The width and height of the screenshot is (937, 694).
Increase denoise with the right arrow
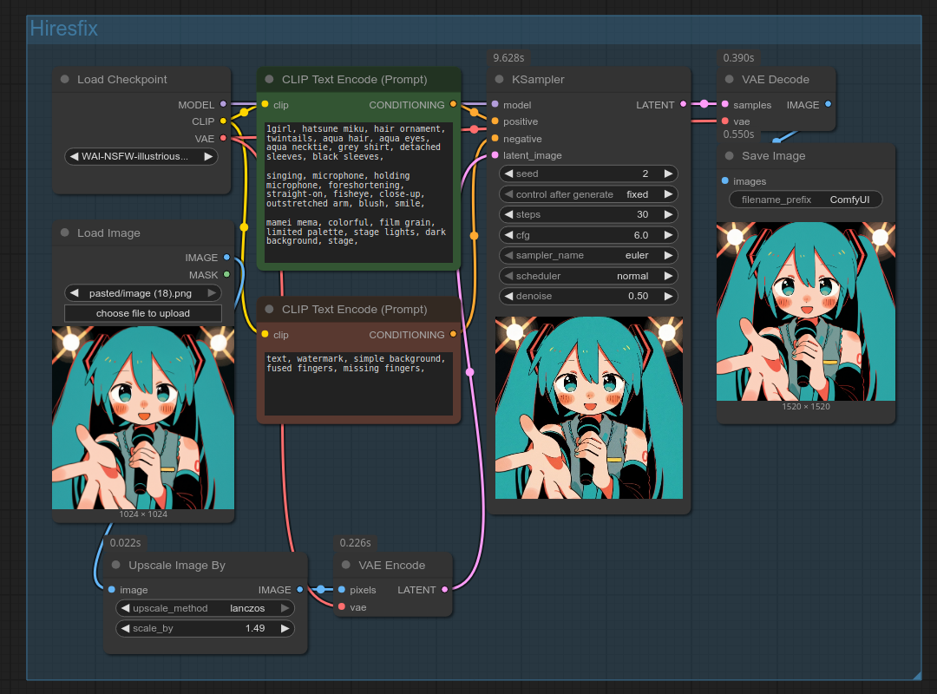(x=668, y=296)
